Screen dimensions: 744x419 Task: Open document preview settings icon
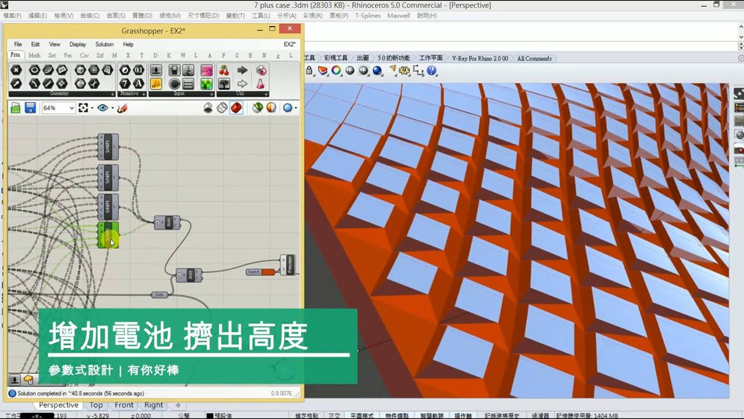[271, 108]
